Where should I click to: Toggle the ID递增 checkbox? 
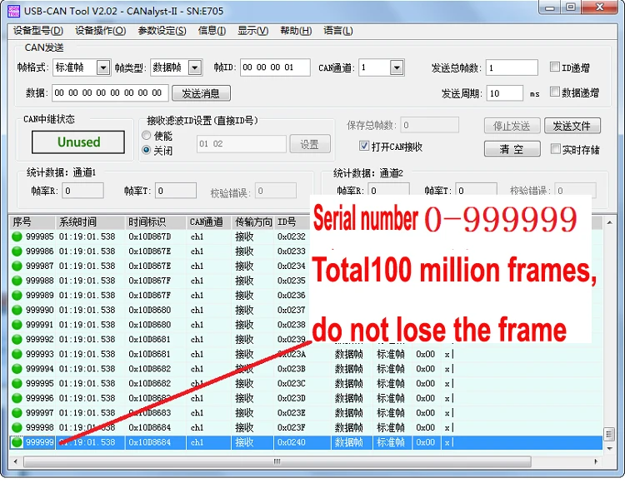pos(554,67)
